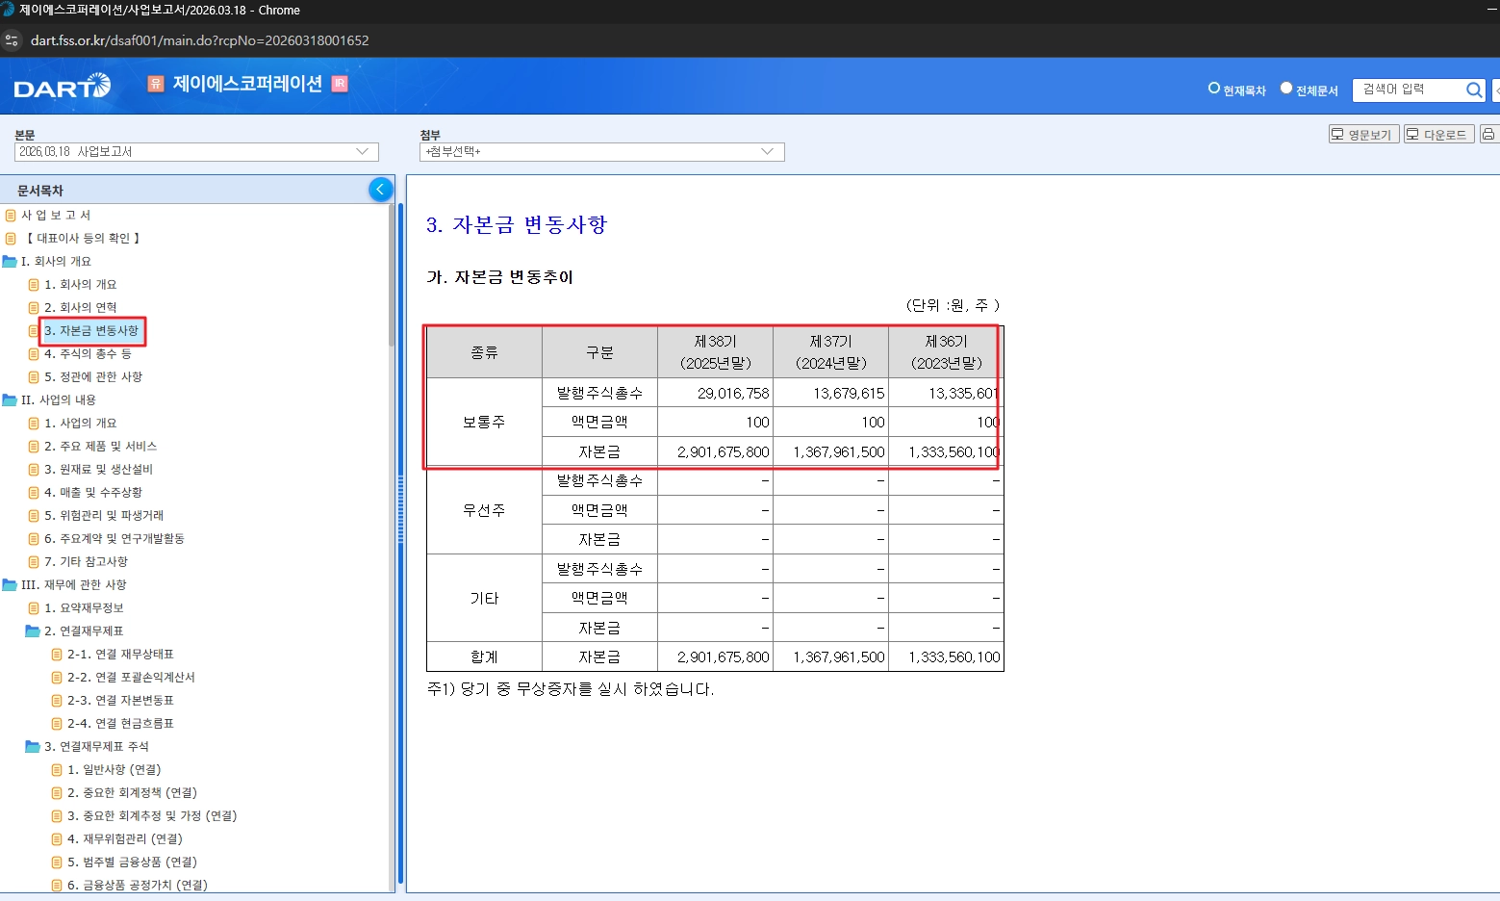Collapse the 2. 연결재무제표 folder
The width and height of the screenshot is (1500, 901).
[x=33, y=631]
